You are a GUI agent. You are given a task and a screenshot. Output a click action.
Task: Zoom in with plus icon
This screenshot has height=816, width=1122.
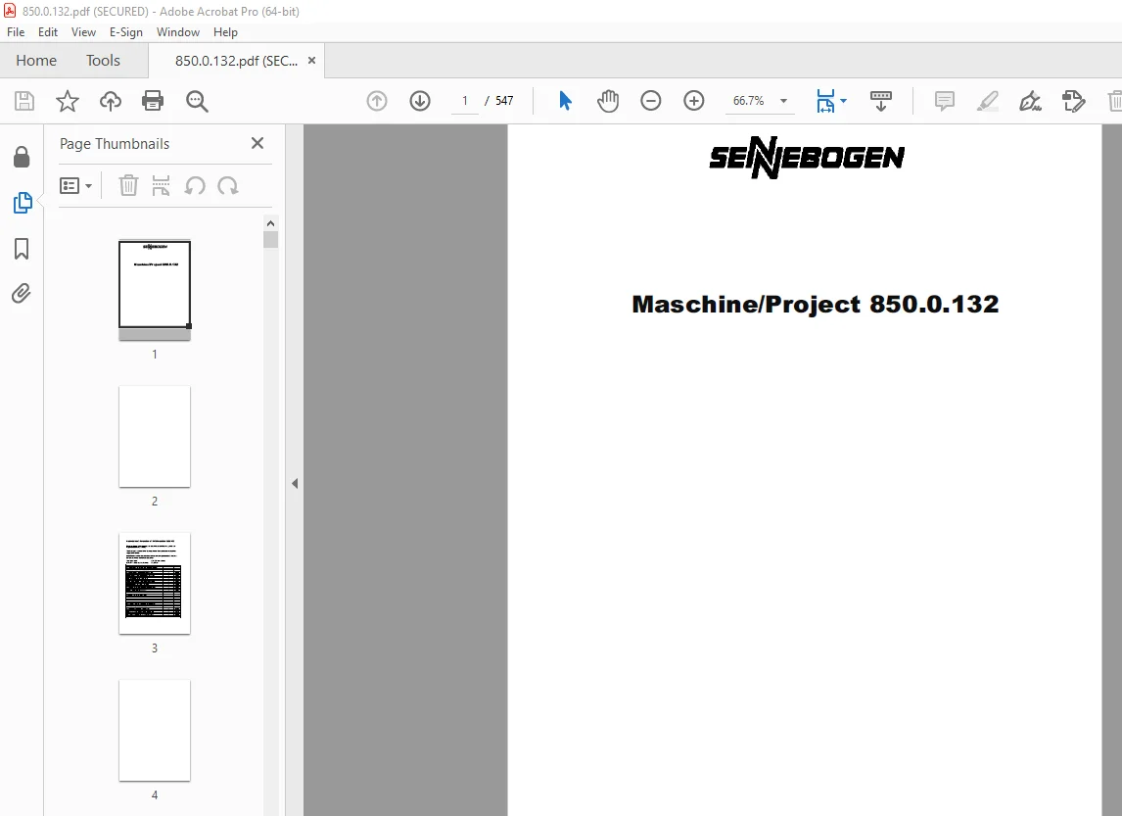click(693, 101)
